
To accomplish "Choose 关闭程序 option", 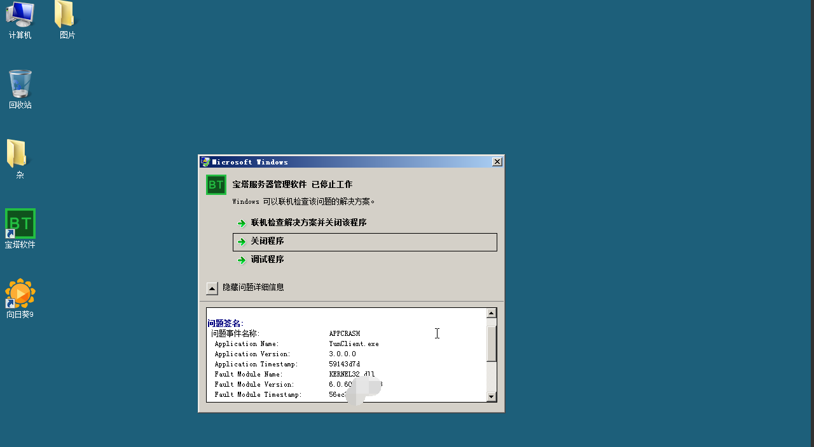I will [x=365, y=242].
